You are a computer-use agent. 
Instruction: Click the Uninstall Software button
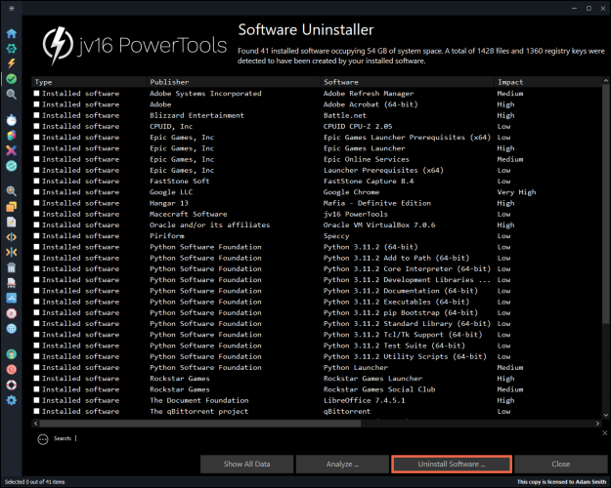pos(452,464)
